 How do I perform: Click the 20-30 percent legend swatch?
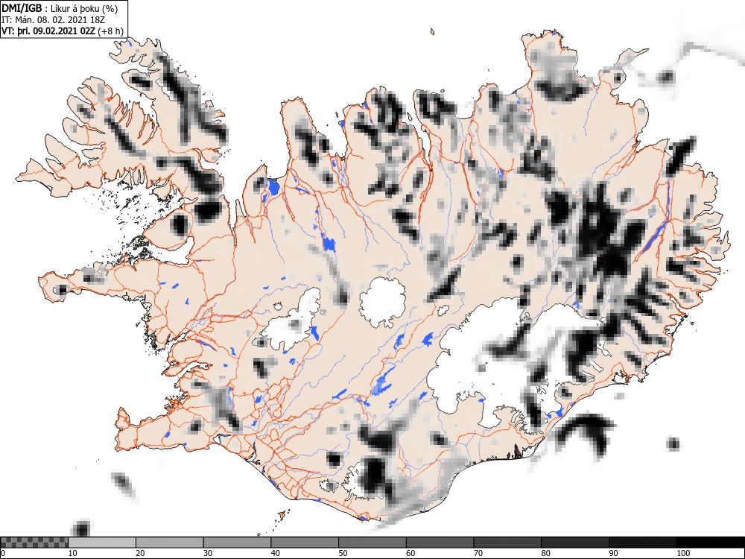coord(170,543)
